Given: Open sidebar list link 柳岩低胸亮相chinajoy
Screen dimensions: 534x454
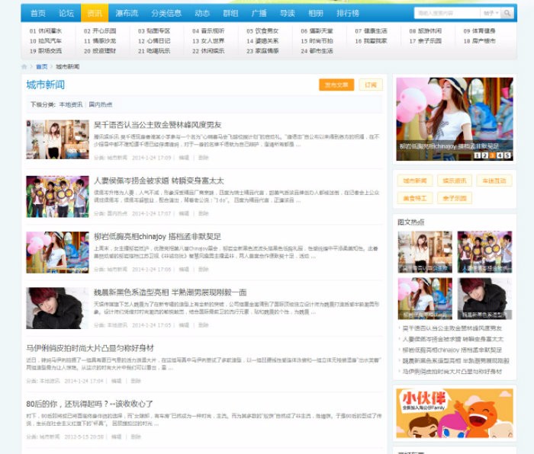Looking at the screenshot, I should point(452,350).
